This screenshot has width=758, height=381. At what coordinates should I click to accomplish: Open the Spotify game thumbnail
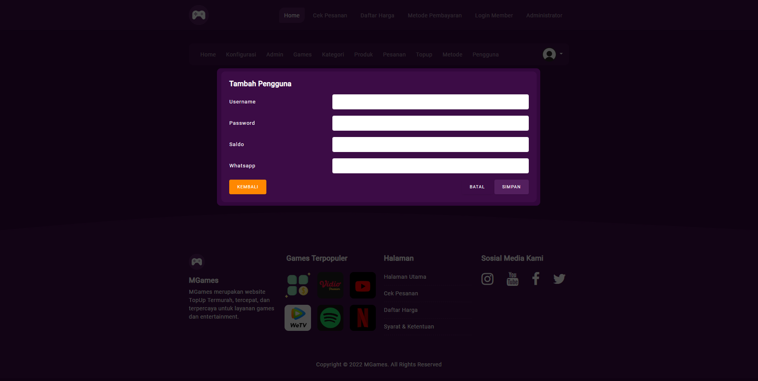tap(330, 318)
